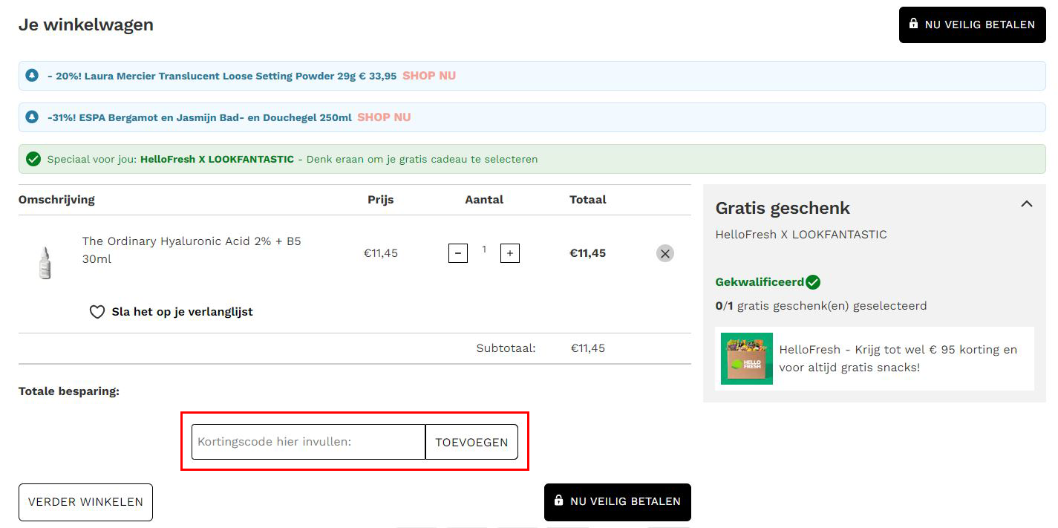Click the lock icon on the bottom payment button
1058x528 pixels.
coord(558,502)
